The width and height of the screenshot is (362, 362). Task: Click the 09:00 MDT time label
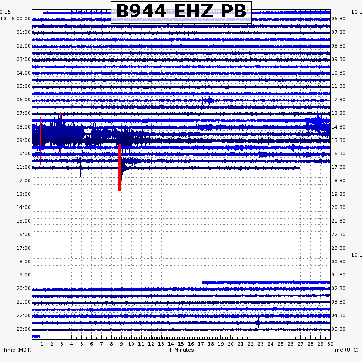click(24, 140)
